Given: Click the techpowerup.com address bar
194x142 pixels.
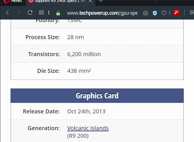Looking at the screenshot, I should point(102,13).
